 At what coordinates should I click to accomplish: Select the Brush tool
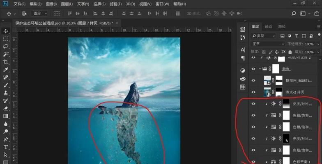point(6,85)
